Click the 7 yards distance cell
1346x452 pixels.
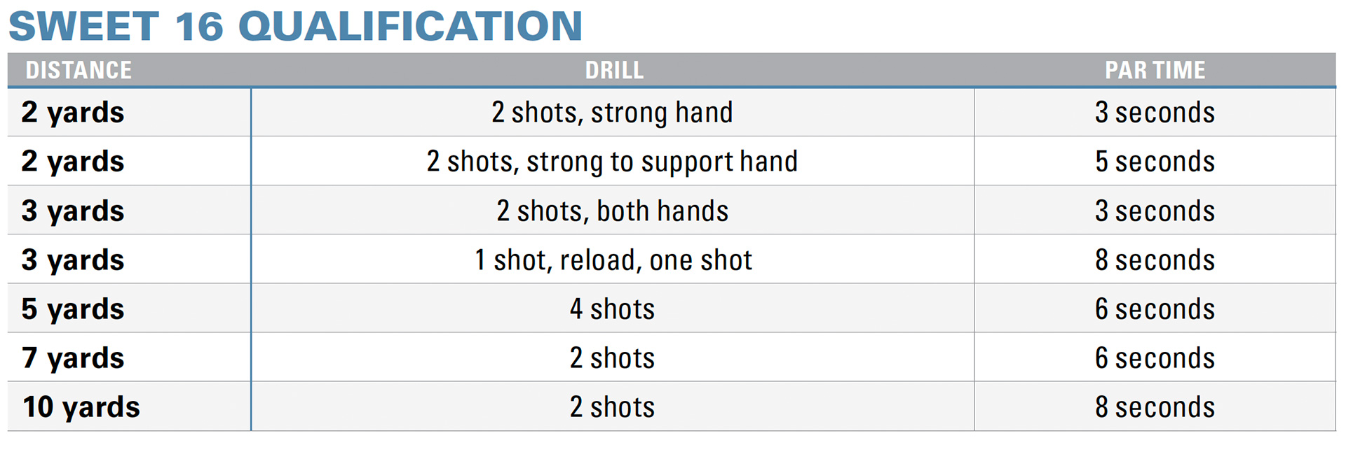coord(129,358)
